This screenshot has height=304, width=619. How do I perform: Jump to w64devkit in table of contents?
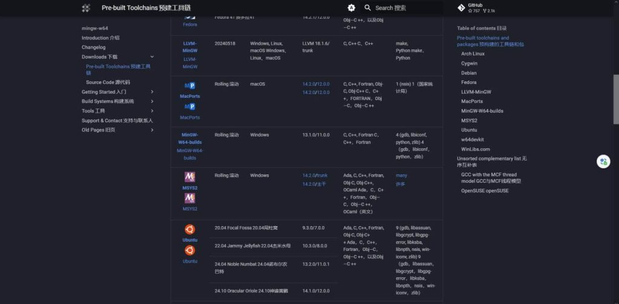(475, 139)
